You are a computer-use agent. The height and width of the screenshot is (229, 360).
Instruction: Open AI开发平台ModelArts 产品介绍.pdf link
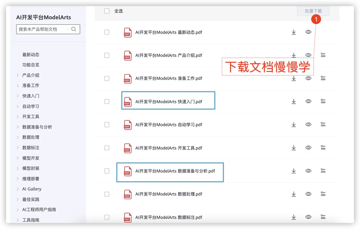pos(169,55)
